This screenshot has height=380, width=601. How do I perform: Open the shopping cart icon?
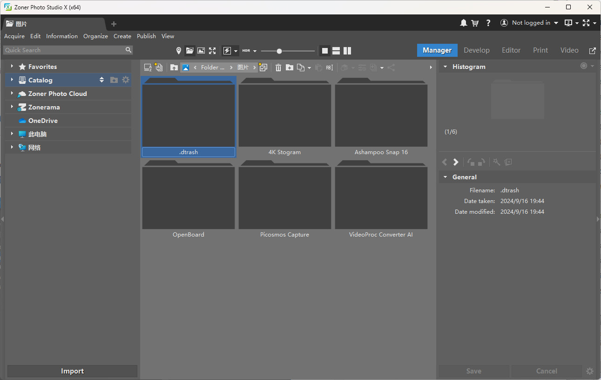[x=475, y=23]
